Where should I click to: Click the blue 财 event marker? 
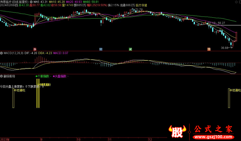(x=101, y=49)
